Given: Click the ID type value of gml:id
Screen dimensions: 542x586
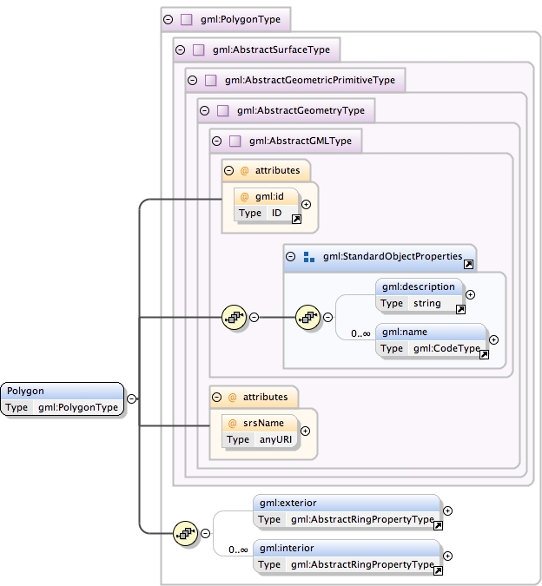Looking at the screenshot, I should [x=276, y=213].
